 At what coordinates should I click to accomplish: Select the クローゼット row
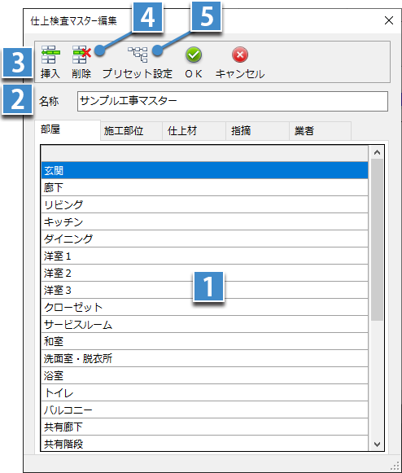click(204, 307)
